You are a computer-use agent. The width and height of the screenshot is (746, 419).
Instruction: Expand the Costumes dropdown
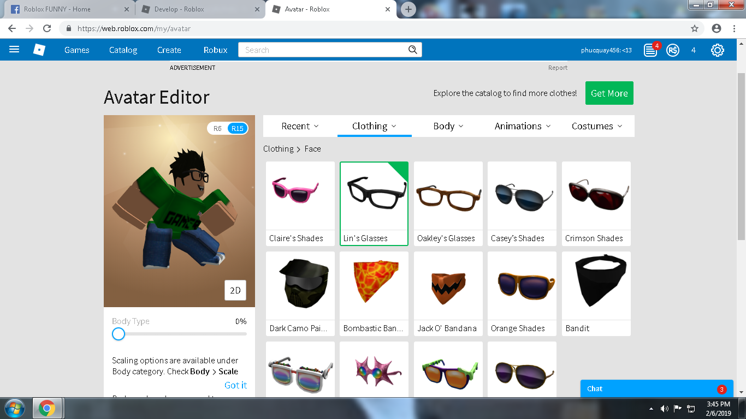(x=597, y=126)
